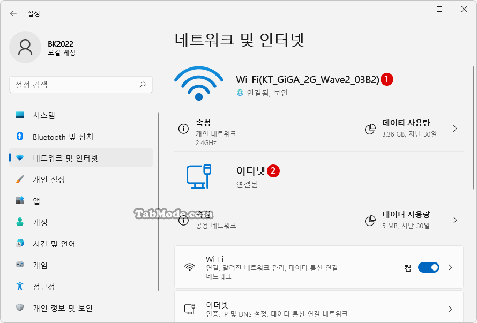Screen dimensions: 477x323
Task: Expand the Ethernet 데이터 사용량 chevron
Action: (454, 220)
